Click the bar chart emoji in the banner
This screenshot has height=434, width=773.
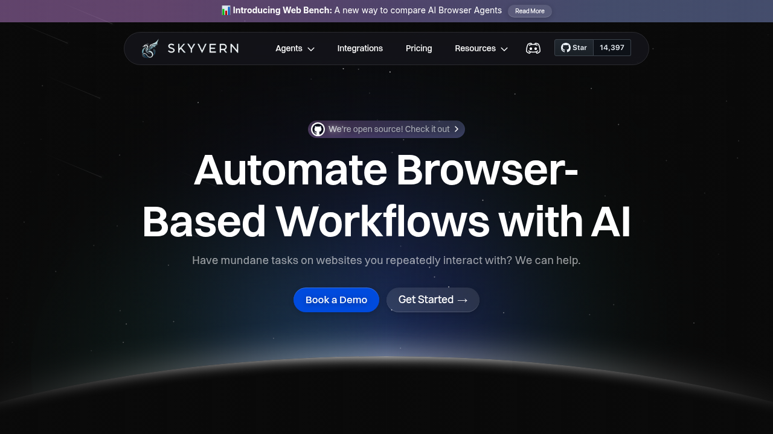(x=226, y=10)
